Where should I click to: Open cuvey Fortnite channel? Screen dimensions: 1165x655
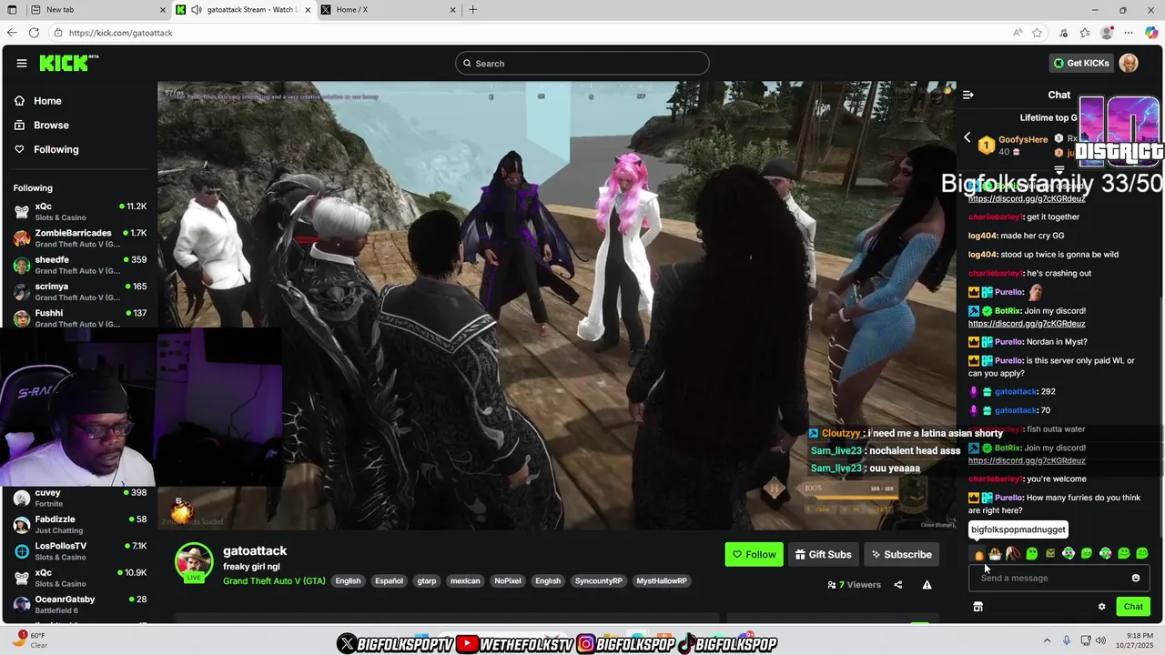click(80, 498)
